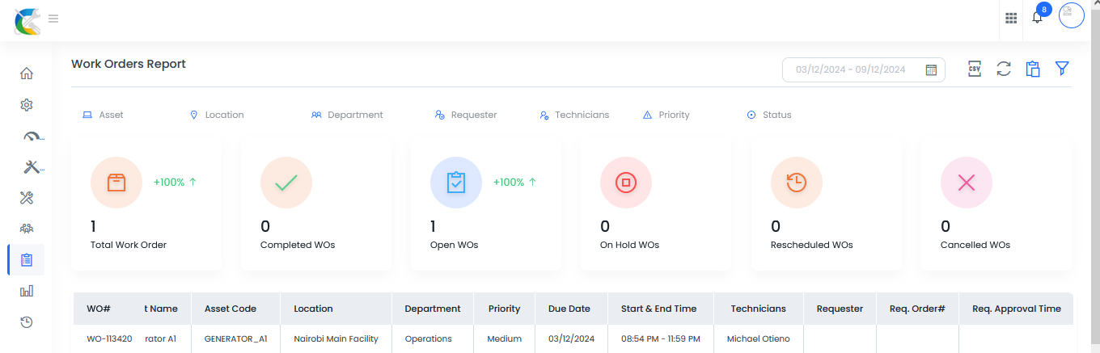Open the Asset filter
1100x353 pixels.
pyautogui.click(x=103, y=115)
